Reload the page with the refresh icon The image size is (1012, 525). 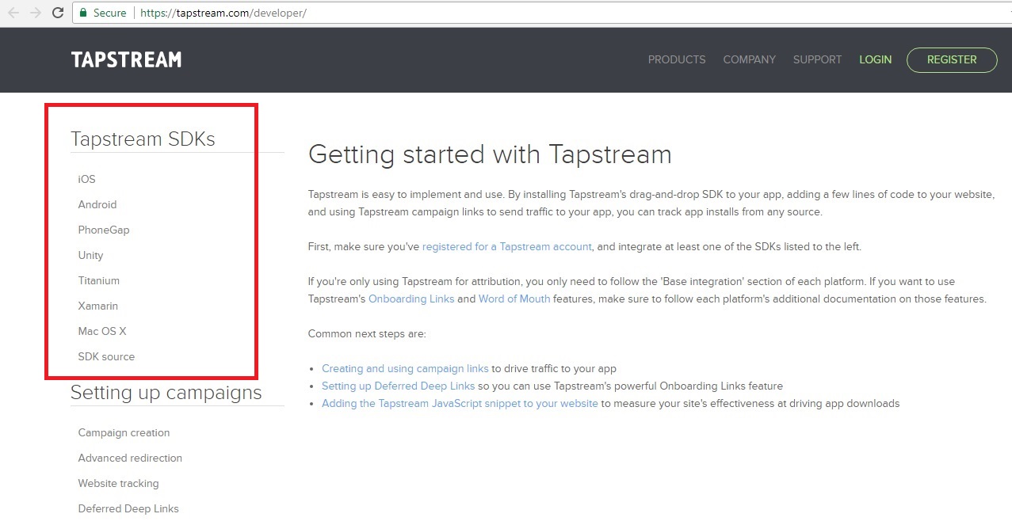[x=58, y=13]
